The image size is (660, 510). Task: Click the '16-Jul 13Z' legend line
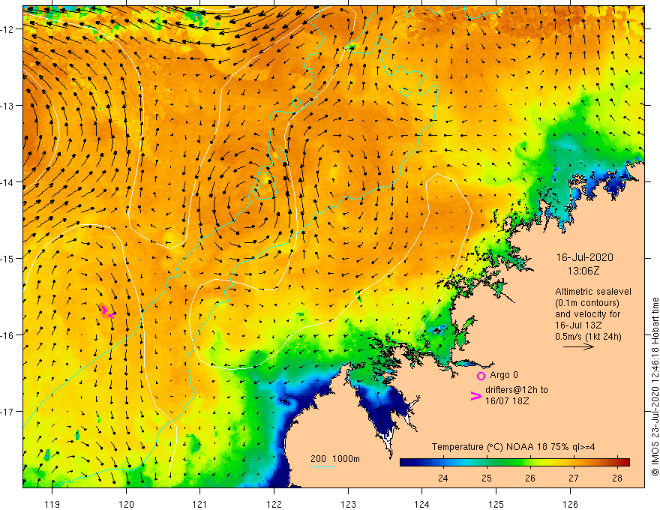click(578, 325)
